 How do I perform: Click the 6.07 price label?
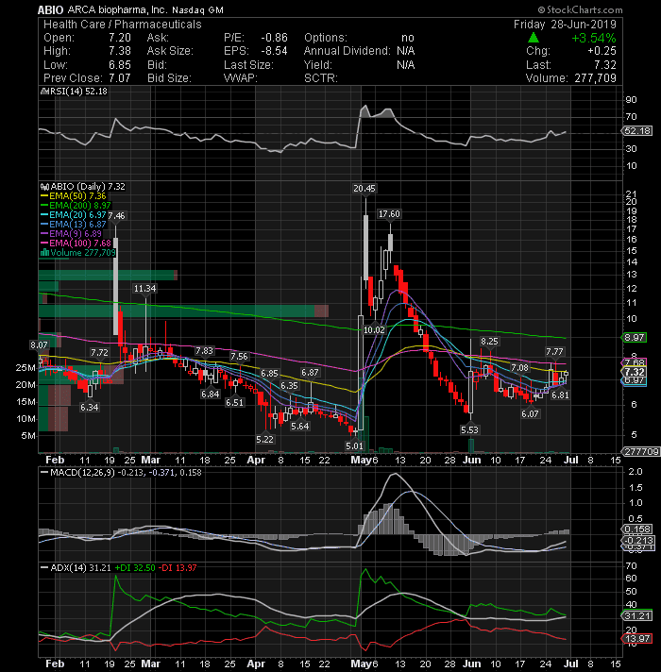(530, 413)
